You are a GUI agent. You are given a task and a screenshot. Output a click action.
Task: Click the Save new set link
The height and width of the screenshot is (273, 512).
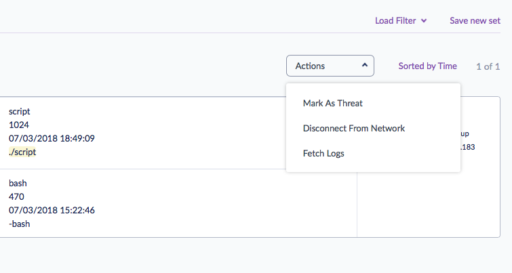coord(475,20)
